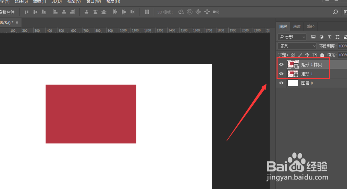
Task: Lock all with the padlock icon
Action: 322,55
